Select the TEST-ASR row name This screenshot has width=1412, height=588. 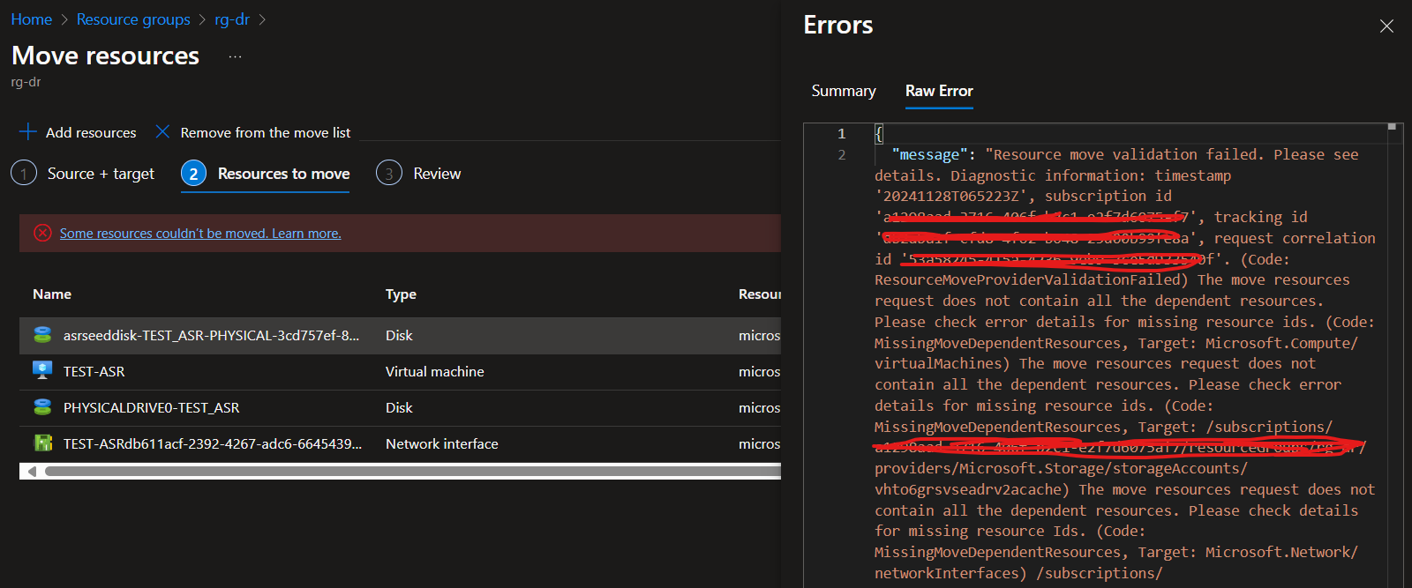pos(94,371)
